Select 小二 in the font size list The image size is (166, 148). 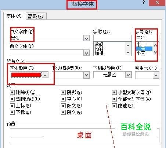pyautogui.click(x=141, y=44)
